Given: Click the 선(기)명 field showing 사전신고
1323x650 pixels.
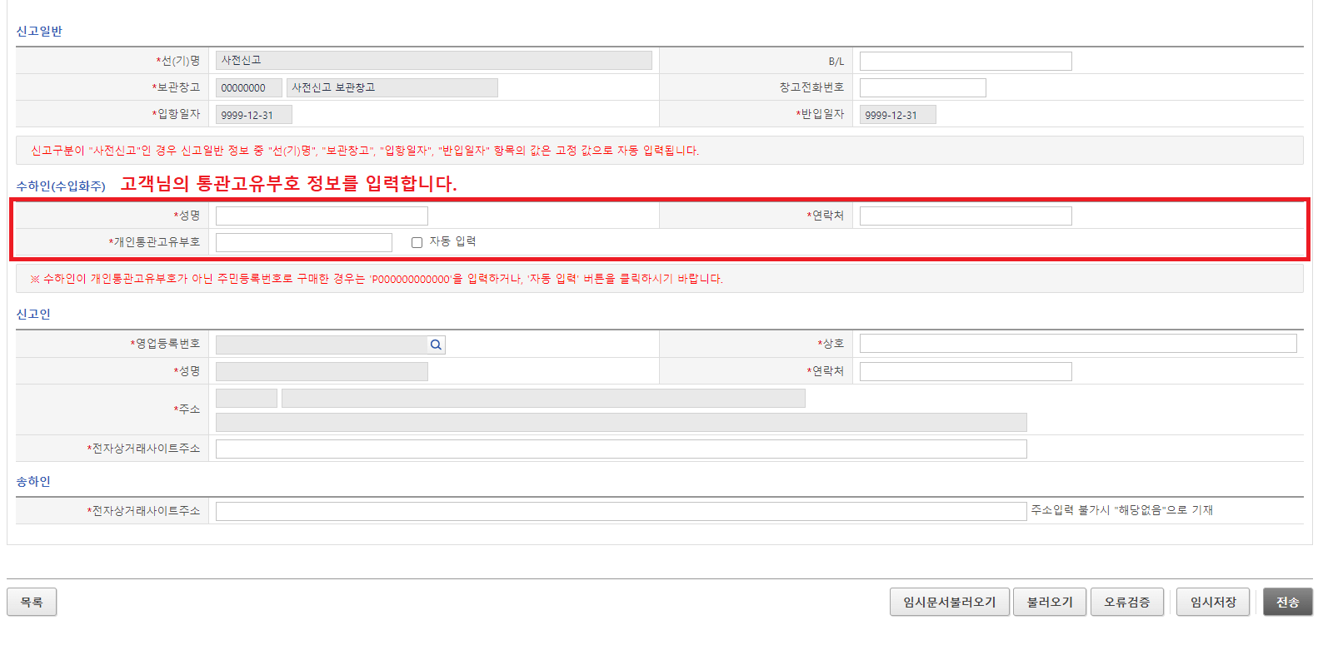Looking at the screenshot, I should click(x=434, y=60).
